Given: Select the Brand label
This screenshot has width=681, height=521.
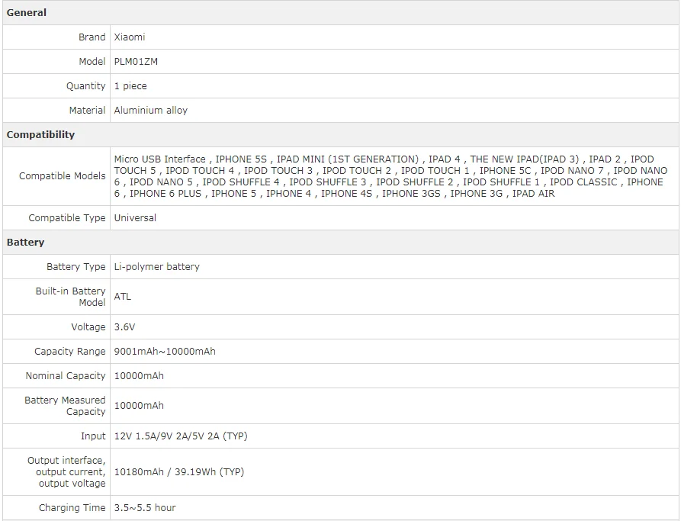Looking at the screenshot, I should [92, 37].
